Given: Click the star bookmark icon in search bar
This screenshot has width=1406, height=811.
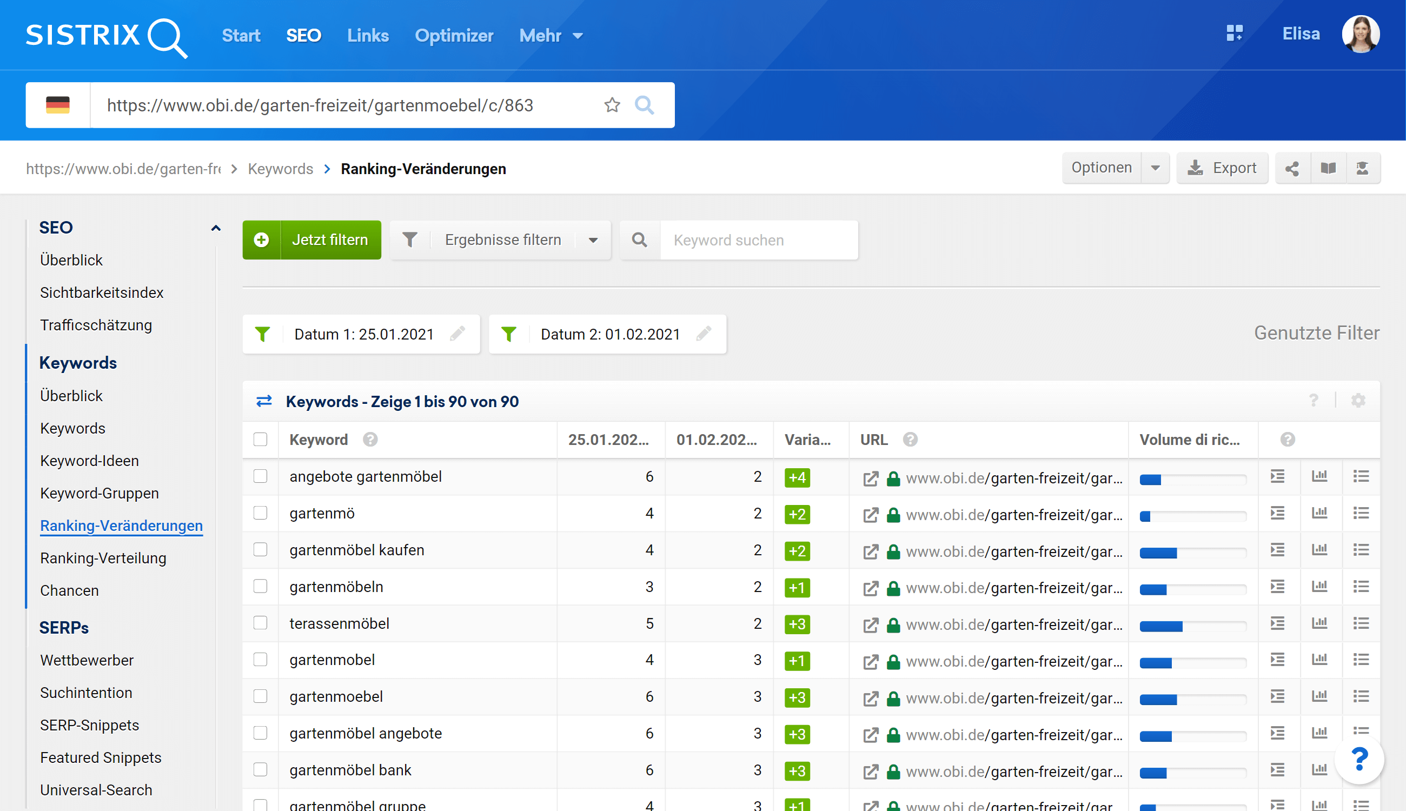Looking at the screenshot, I should 612,105.
